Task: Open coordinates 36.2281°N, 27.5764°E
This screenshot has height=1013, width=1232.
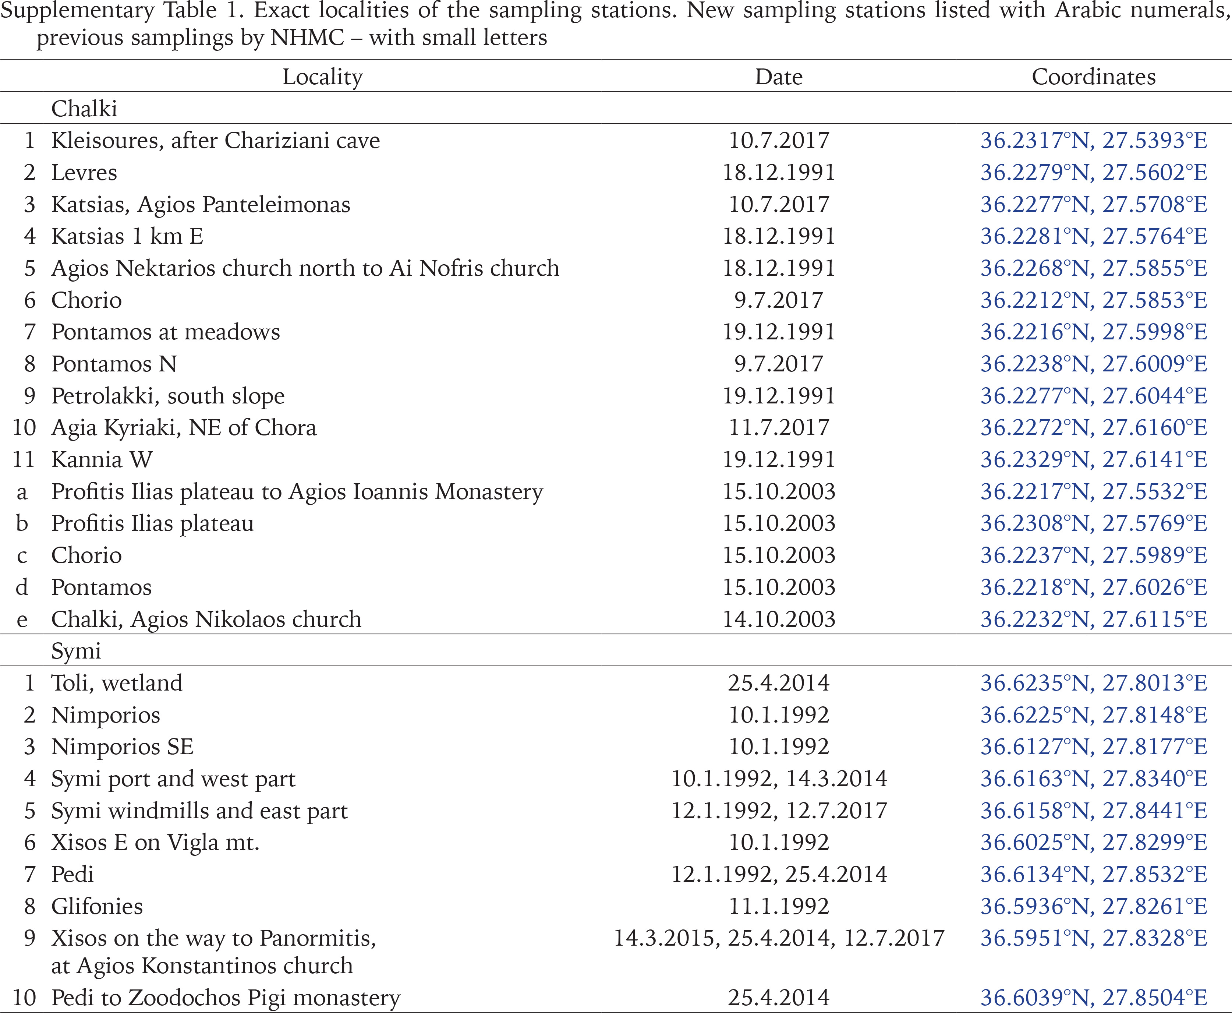Action: (1094, 236)
